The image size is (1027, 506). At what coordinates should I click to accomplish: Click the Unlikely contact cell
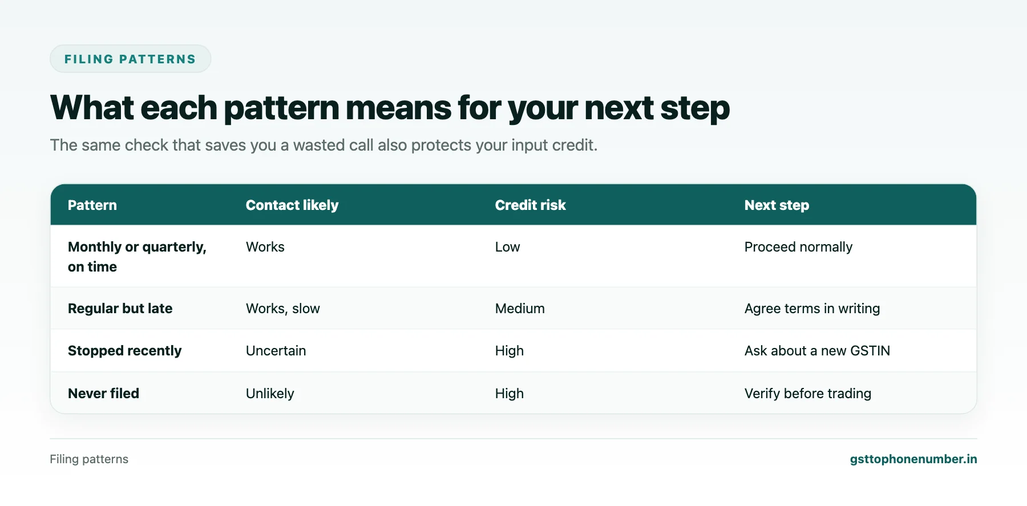[270, 394]
